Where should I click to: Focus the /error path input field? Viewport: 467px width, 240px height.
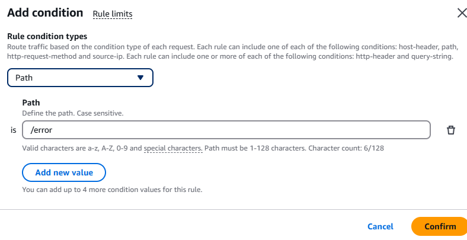click(225, 130)
